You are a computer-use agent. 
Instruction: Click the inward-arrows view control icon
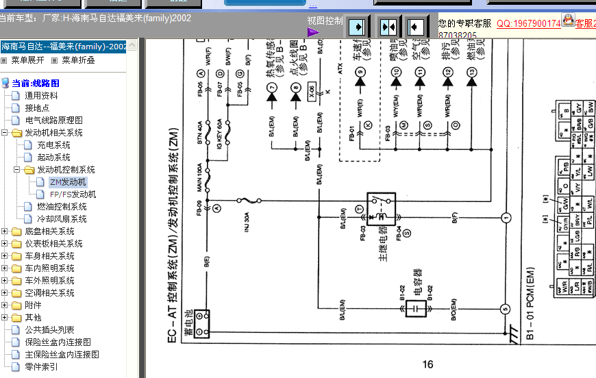(x=388, y=27)
